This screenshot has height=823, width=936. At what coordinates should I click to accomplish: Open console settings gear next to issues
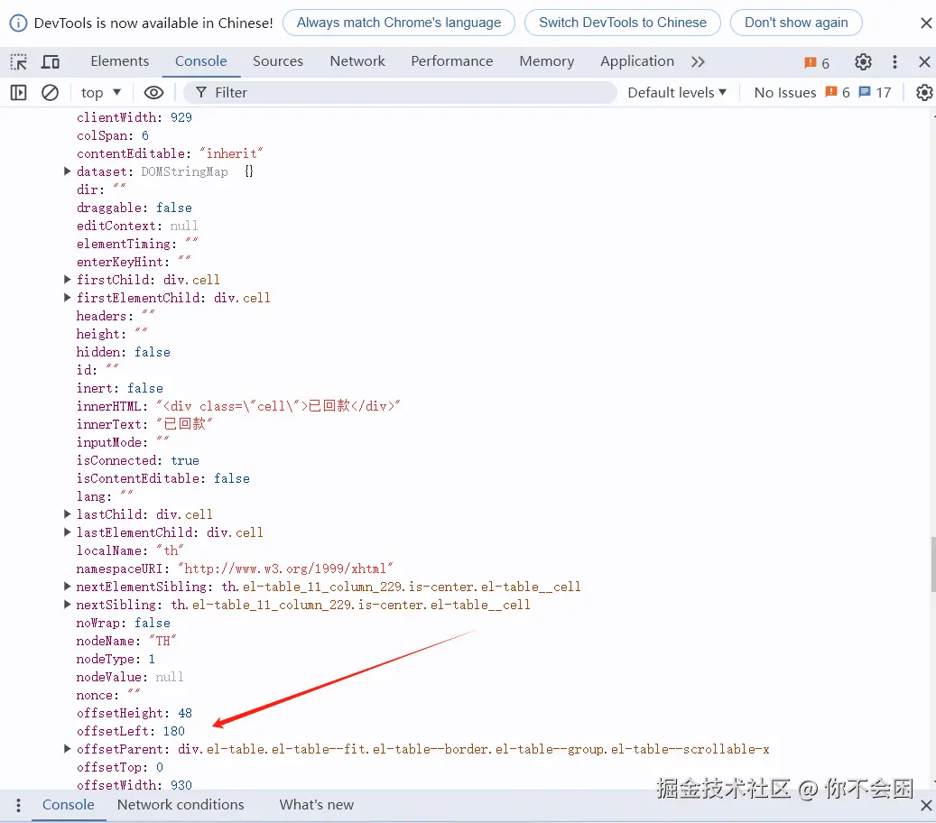(924, 93)
